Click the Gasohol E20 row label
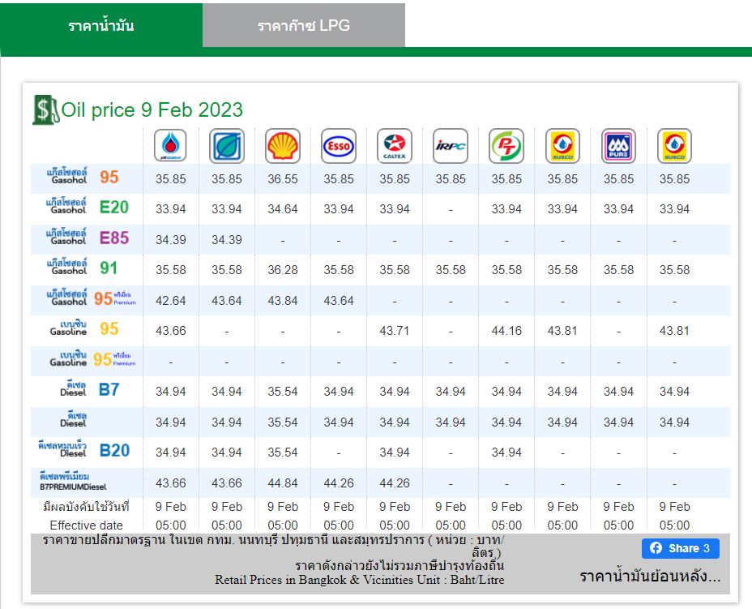The image size is (752, 609). pyautogui.click(x=88, y=207)
